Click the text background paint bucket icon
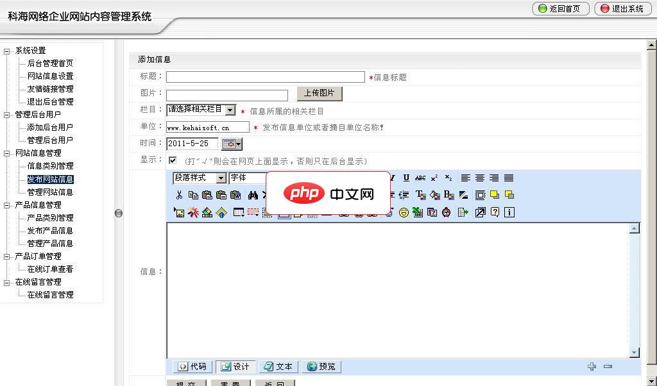Screen dimensions: 657x386 pos(435,195)
